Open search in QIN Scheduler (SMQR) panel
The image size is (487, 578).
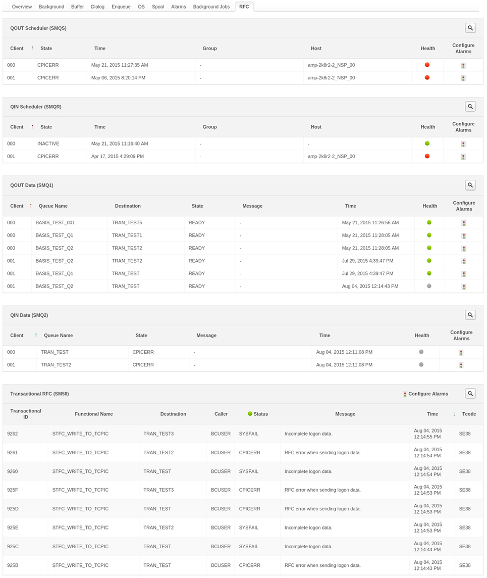(x=470, y=106)
